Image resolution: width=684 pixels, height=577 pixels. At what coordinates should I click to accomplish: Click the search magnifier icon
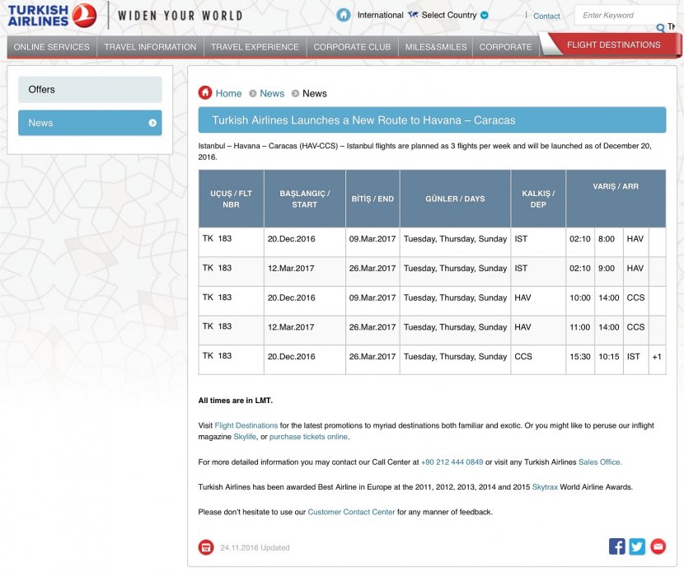pos(660,28)
